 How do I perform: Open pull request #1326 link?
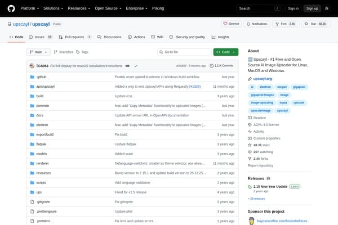[195, 87]
